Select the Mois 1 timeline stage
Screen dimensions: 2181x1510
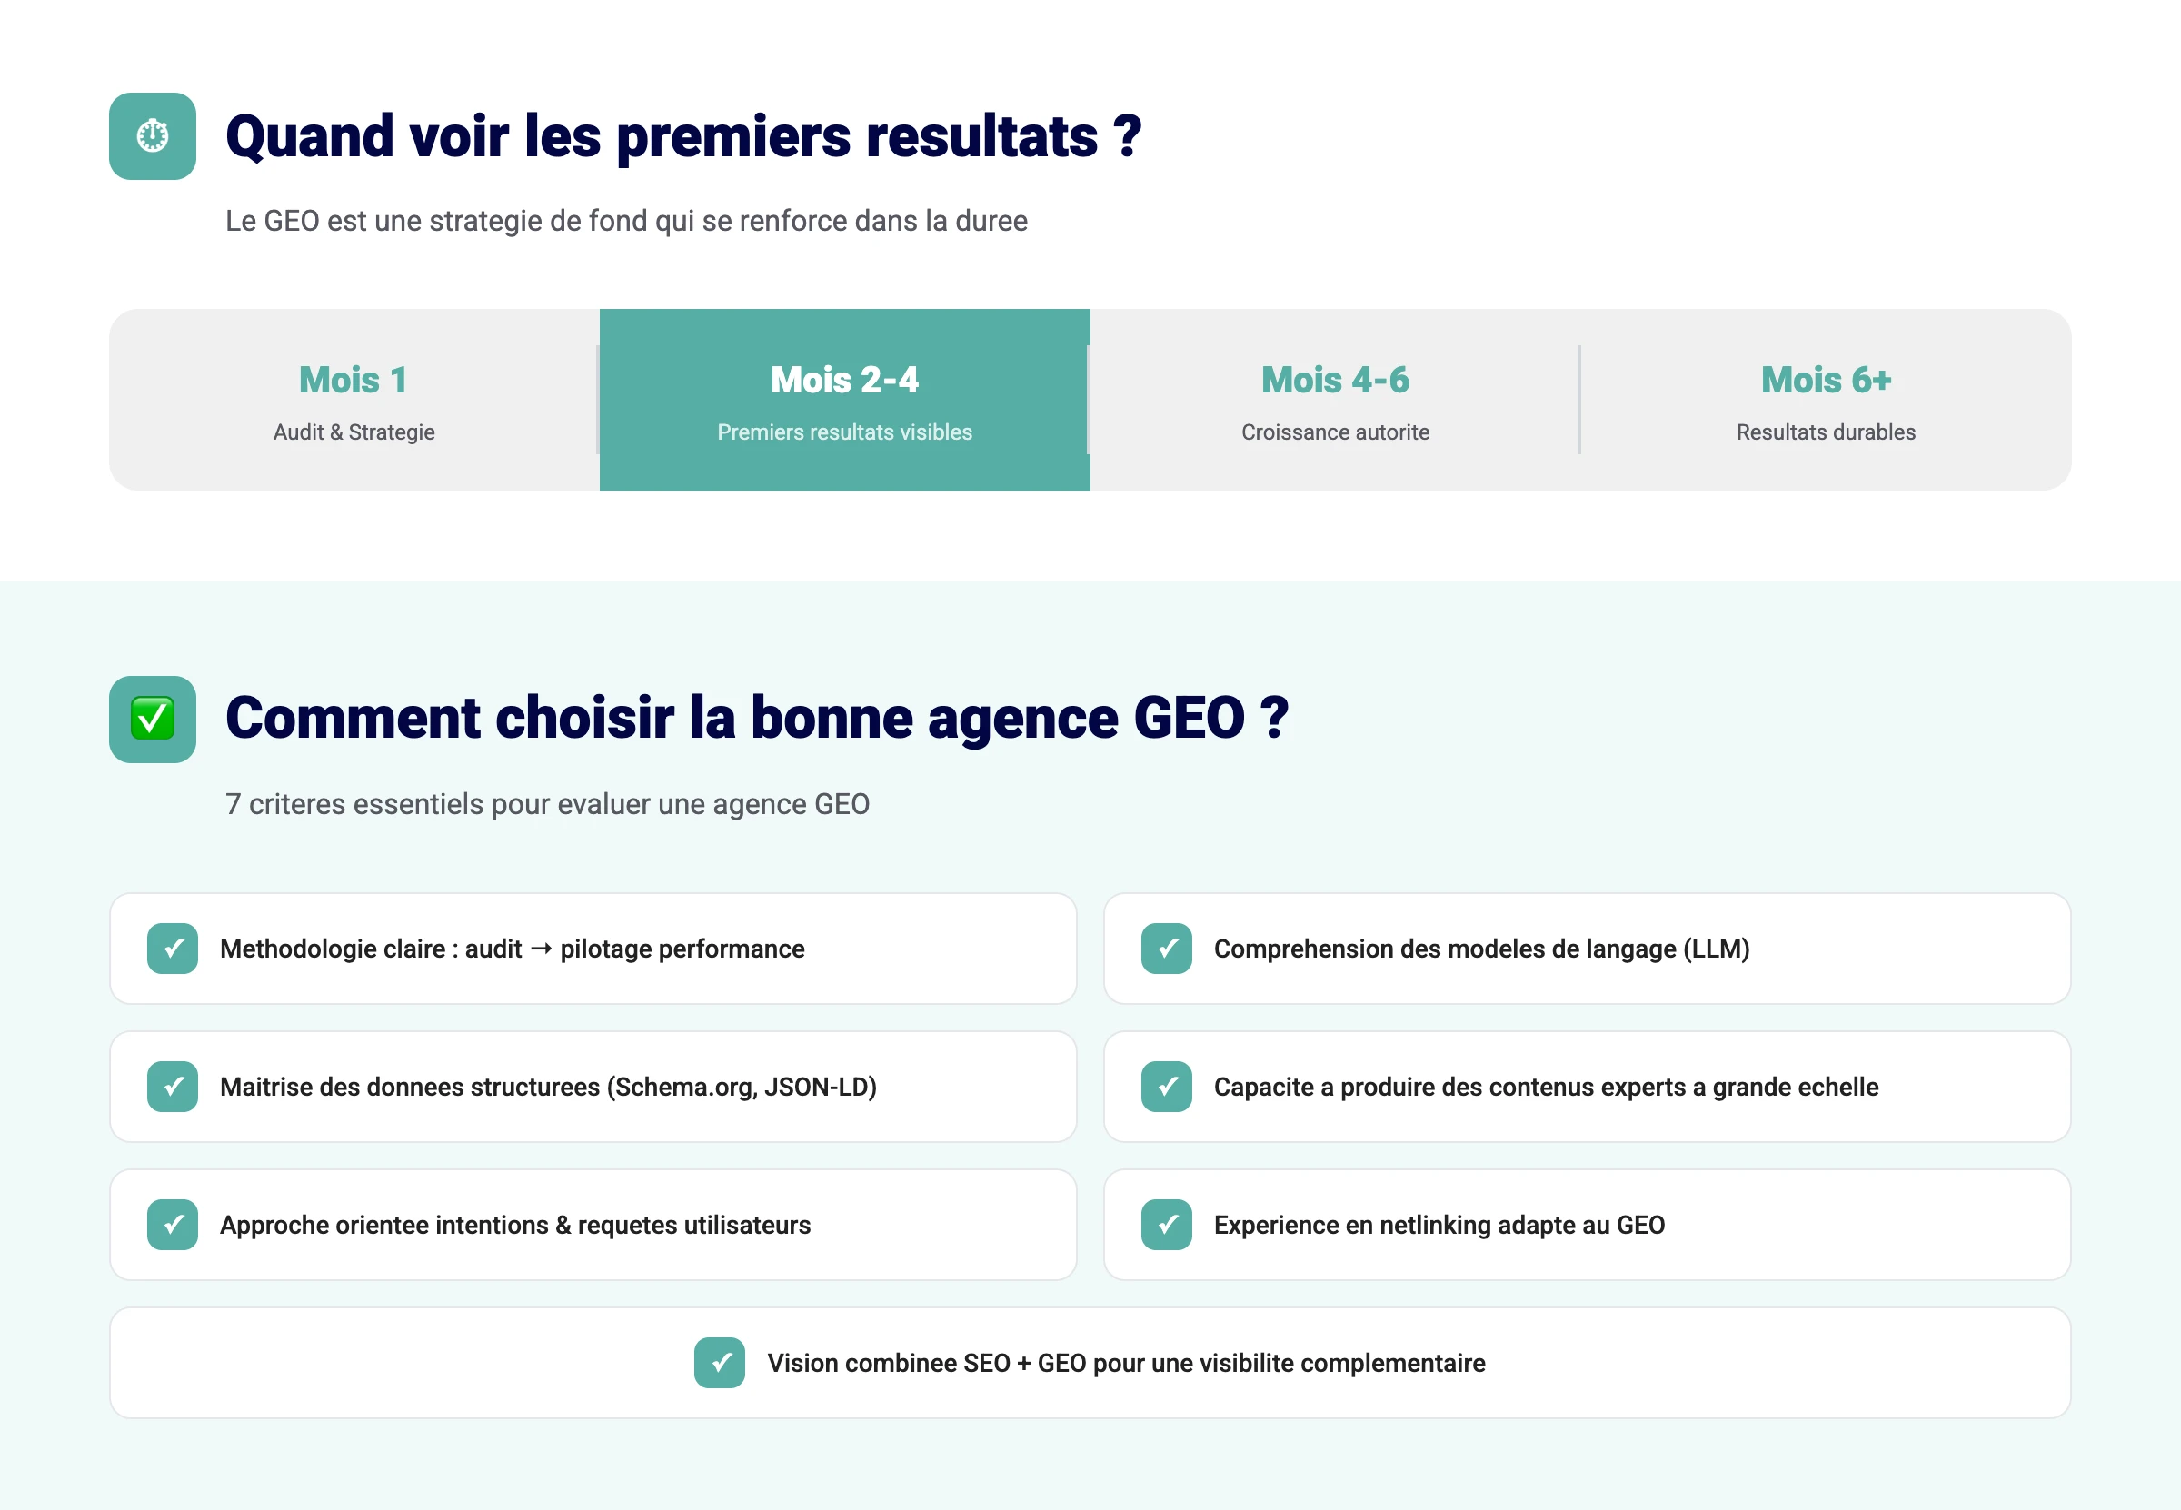[x=352, y=400]
